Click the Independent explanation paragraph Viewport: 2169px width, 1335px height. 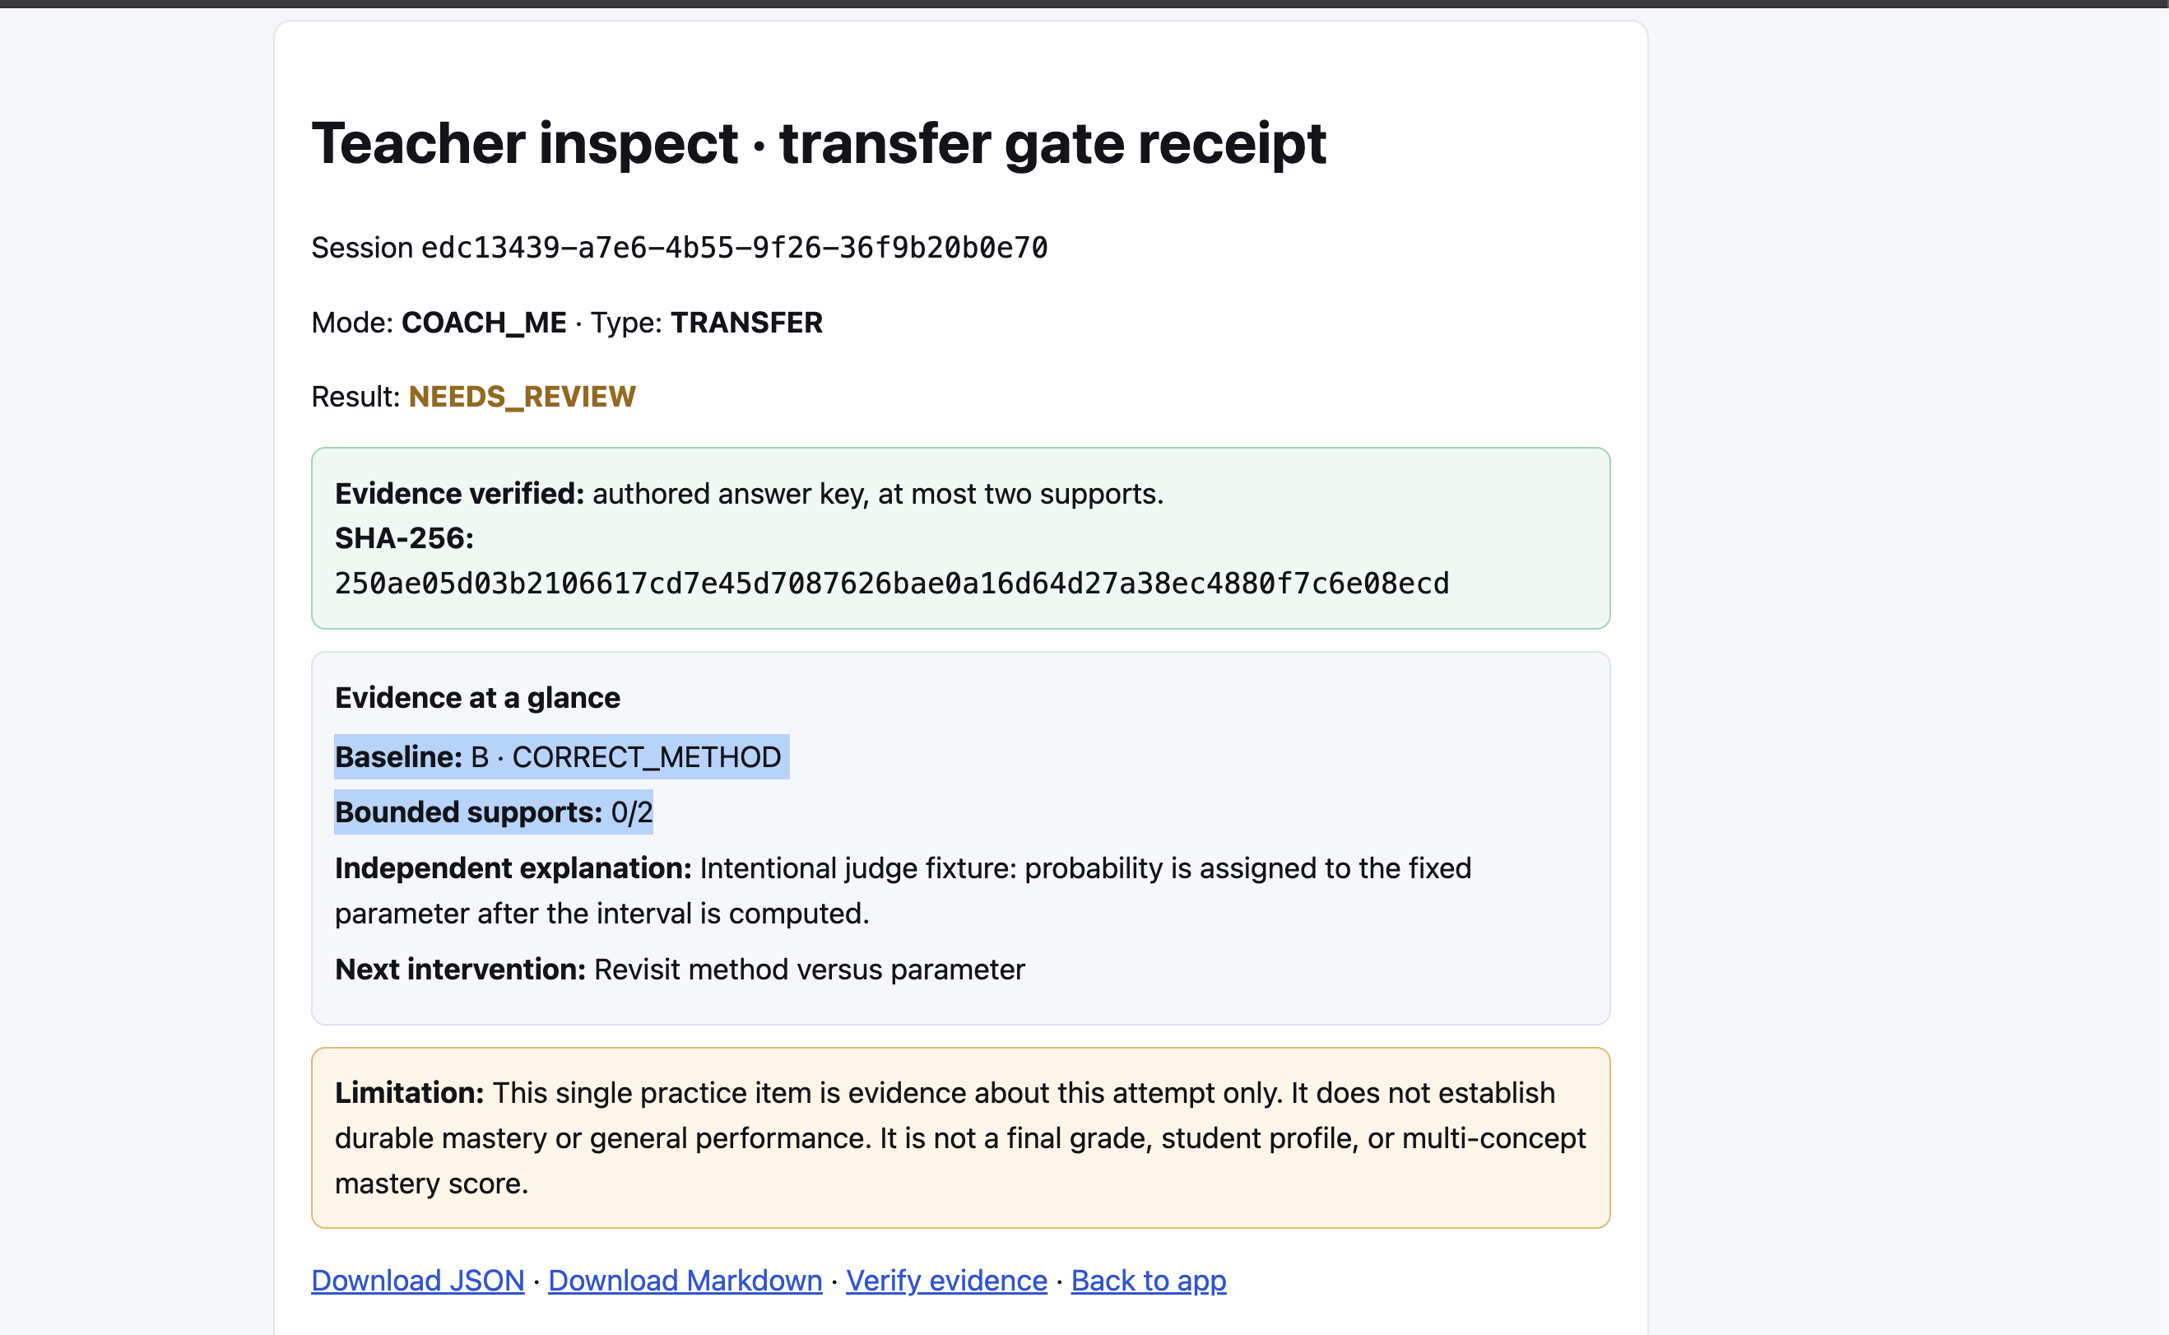[903, 890]
